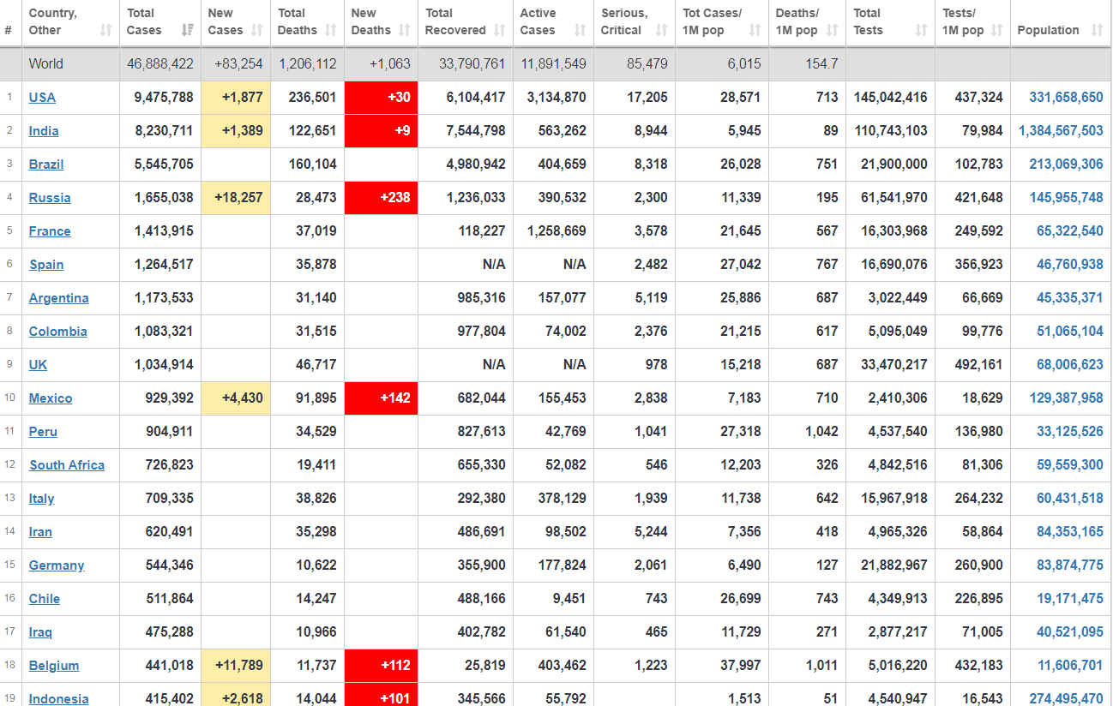1113x706 pixels.
Task: Open the Colombia country link
Action: [57, 332]
